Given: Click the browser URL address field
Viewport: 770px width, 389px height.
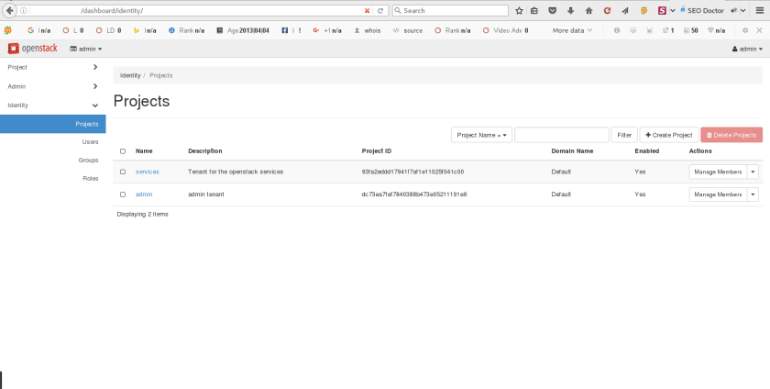Looking at the screenshot, I should click(195, 10).
